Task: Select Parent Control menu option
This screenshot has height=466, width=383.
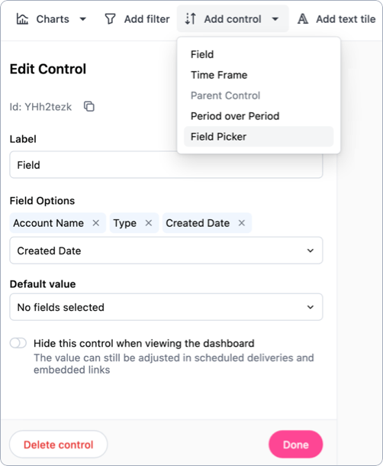Action: [259, 95]
